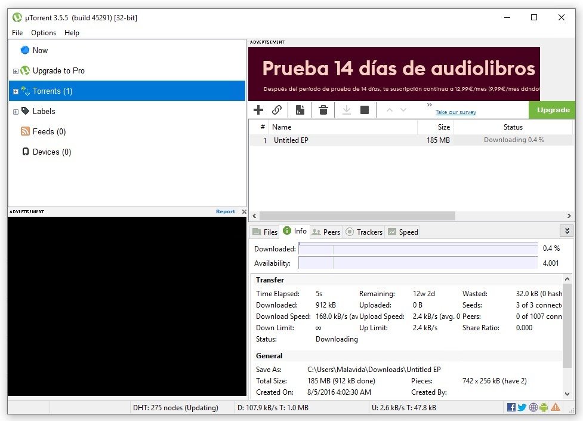583x421 pixels.
Task: Click the Move Up Queue arrow
Action: pos(389,110)
